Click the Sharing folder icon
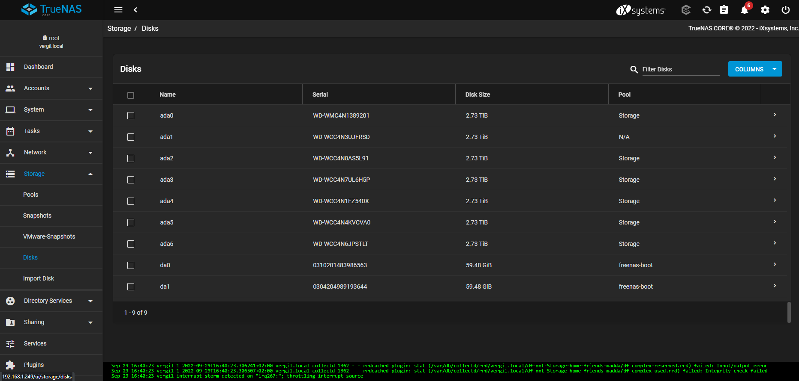The width and height of the screenshot is (799, 381). (10, 322)
